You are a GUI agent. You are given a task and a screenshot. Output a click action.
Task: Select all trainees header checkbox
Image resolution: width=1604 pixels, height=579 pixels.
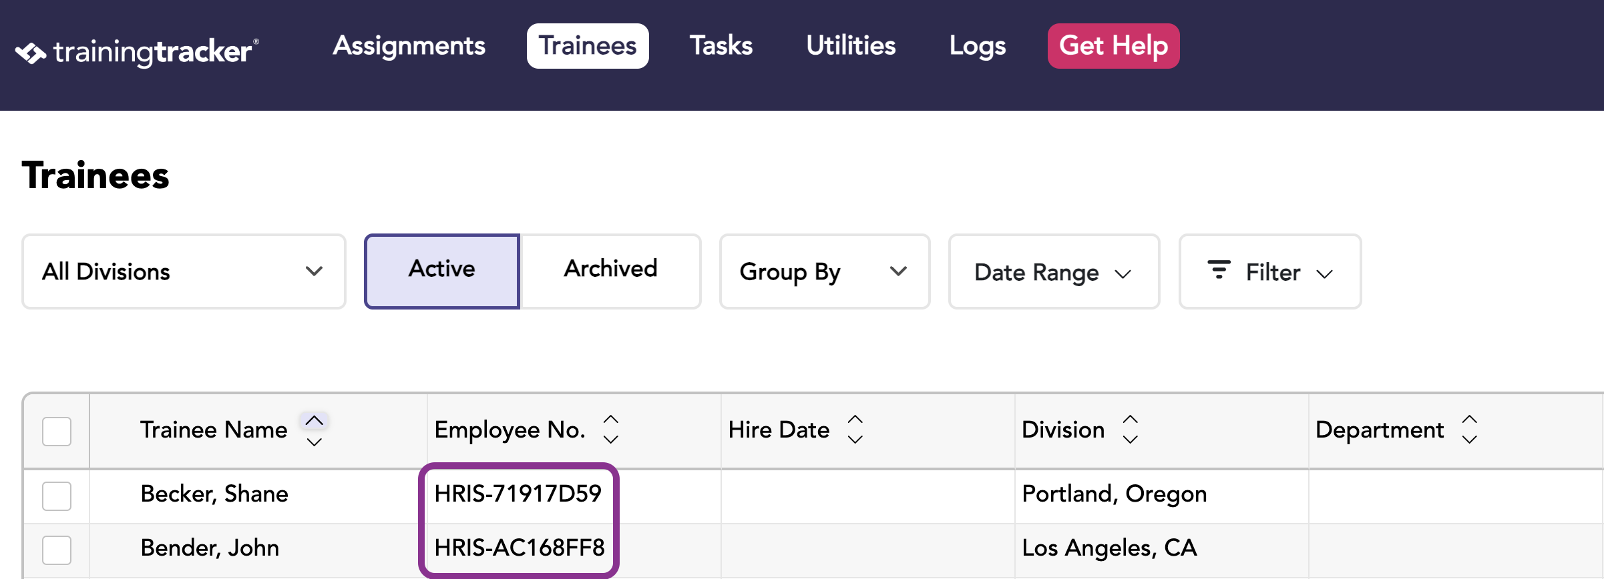tap(57, 432)
